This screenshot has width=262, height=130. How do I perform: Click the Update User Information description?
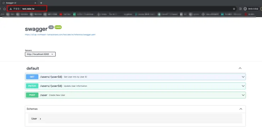point(75,86)
